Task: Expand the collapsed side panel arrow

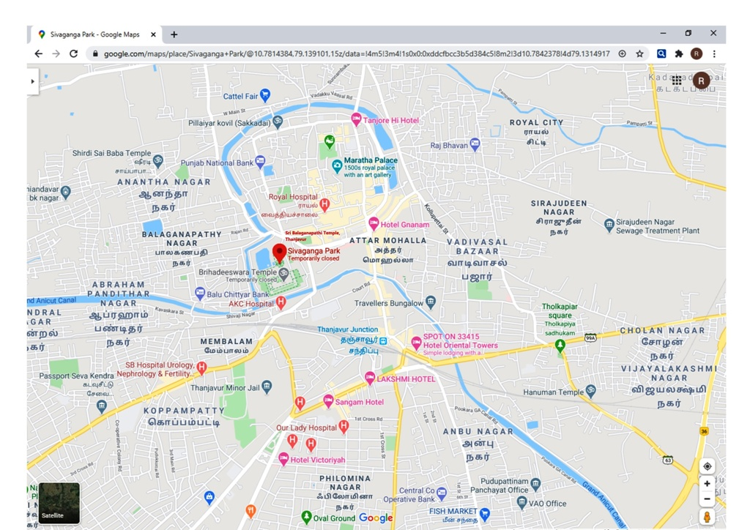Action: [x=32, y=81]
